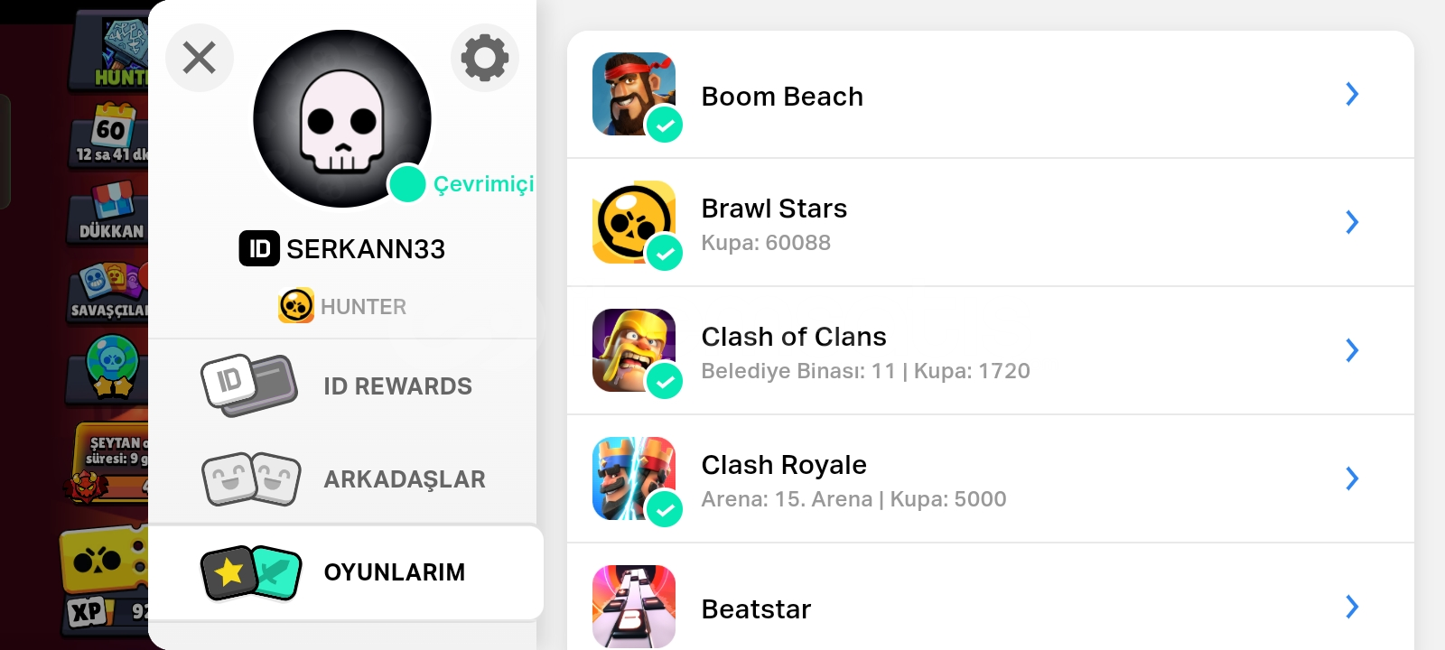Expand Clash Royale row chevron
The width and height of the screenshot is (1445, 650).
point(1352,478)
